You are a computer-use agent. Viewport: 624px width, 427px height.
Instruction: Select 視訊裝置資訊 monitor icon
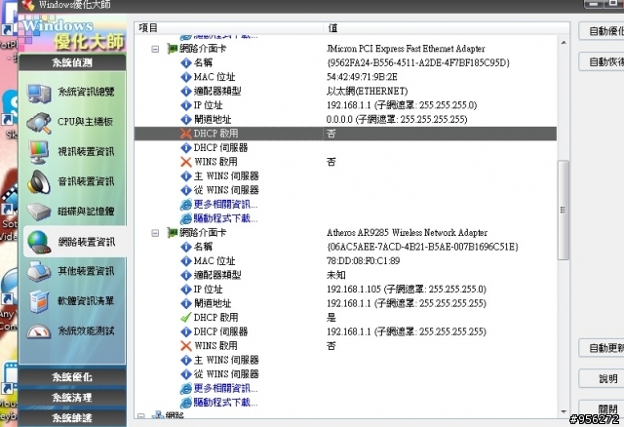click(x=39, y=152)
